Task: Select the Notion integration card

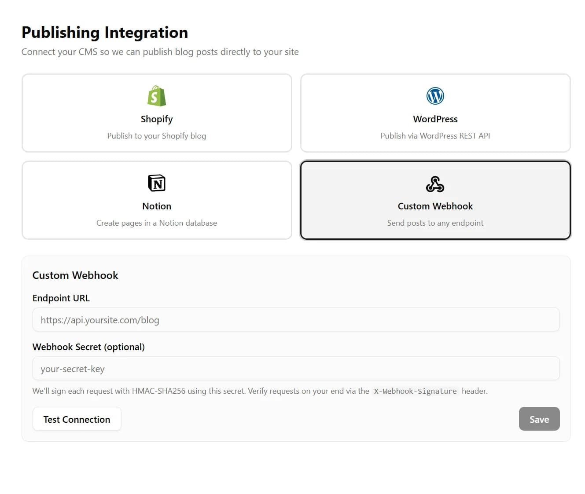Action: pyautogui.click(x=157, y=200)
